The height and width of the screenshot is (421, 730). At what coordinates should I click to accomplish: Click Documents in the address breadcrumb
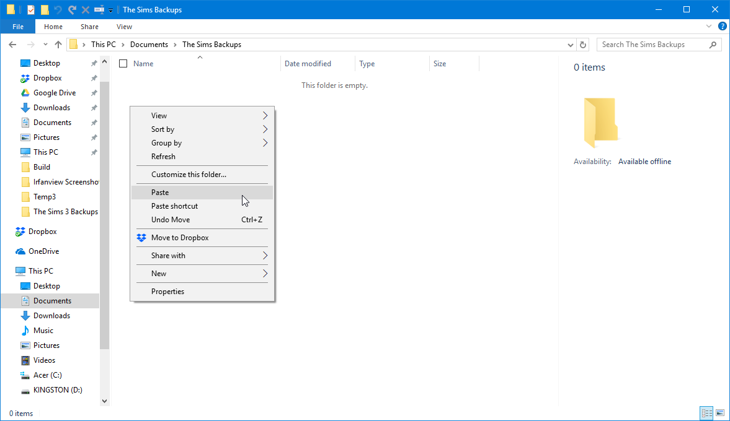point(149,45)
